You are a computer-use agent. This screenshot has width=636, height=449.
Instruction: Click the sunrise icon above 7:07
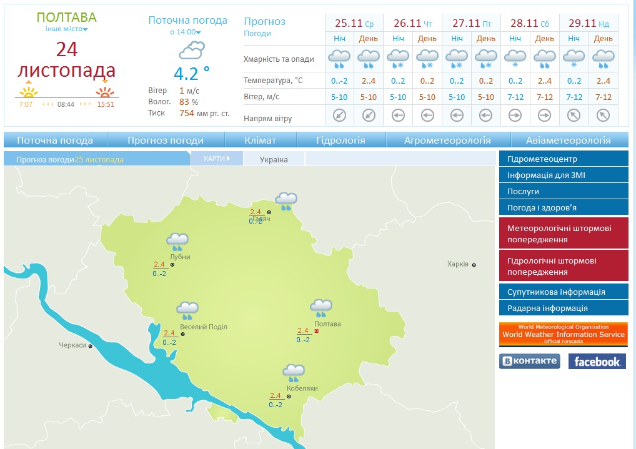(x=28, y=91)
